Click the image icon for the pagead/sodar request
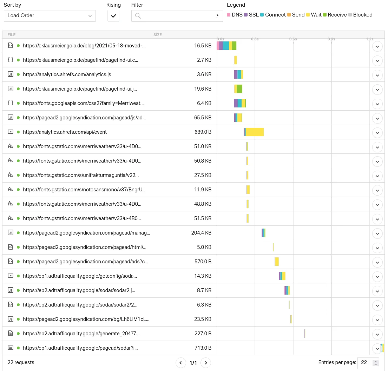Screen dimensions: 388x375 click(x=11, y=348)
